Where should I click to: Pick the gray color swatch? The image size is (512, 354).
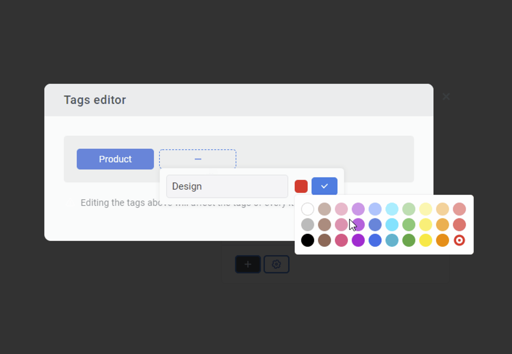pyautogui.click(x=308, y=225)
